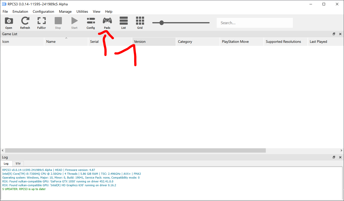Refresh the game list

pos(25,23)
